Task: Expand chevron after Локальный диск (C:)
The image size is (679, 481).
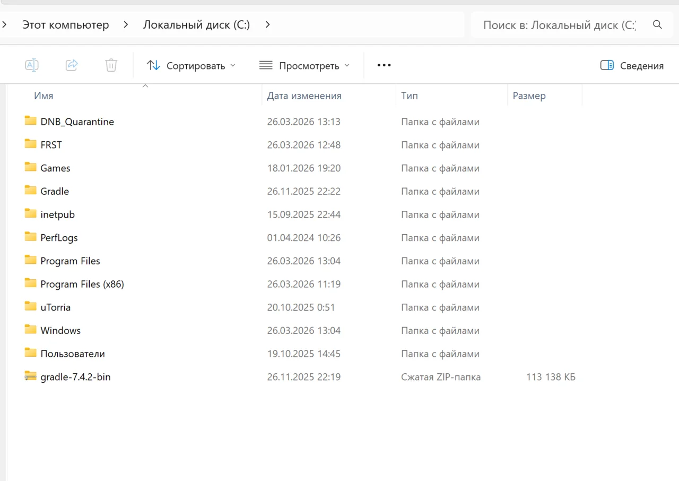Action: (x=267, y=25)
